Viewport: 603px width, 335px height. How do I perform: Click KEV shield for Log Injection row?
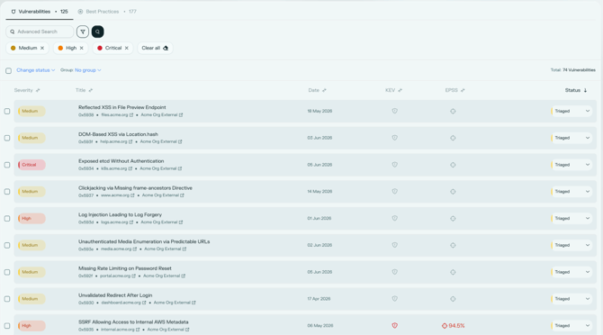pyautogui.click(x=394, y=218)
